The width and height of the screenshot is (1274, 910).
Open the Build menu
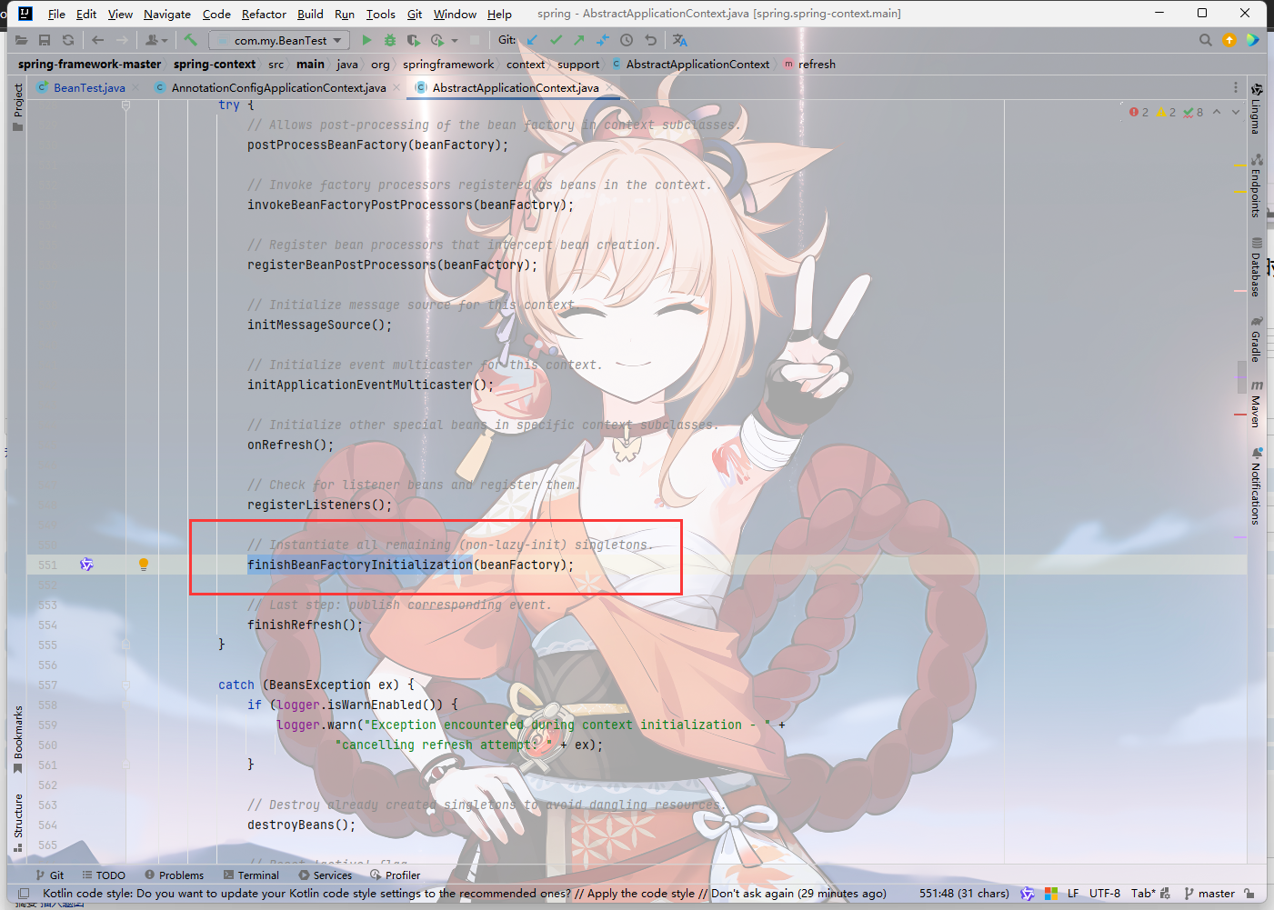[310, 14]
